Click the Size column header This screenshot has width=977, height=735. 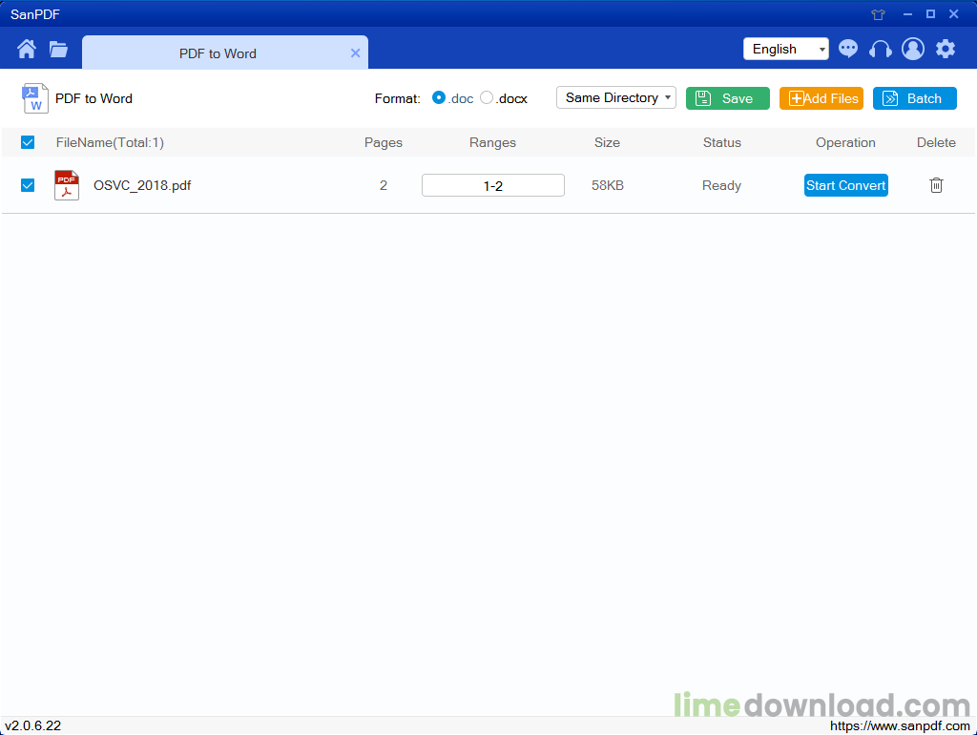(x=607, y=143)
